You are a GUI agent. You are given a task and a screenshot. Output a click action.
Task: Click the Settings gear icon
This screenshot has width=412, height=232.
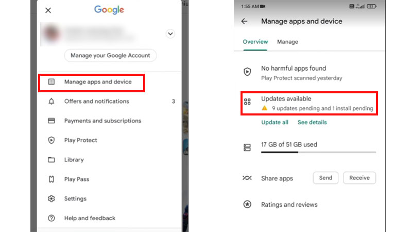[51, 198]
